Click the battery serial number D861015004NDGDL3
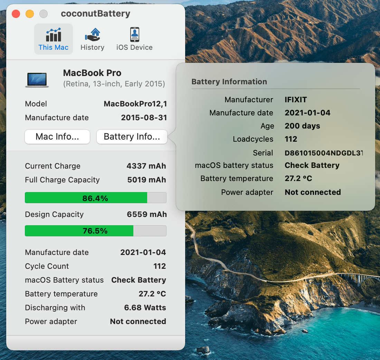The width and height of the screenshot is (380, 360). (x=324, y=153)
